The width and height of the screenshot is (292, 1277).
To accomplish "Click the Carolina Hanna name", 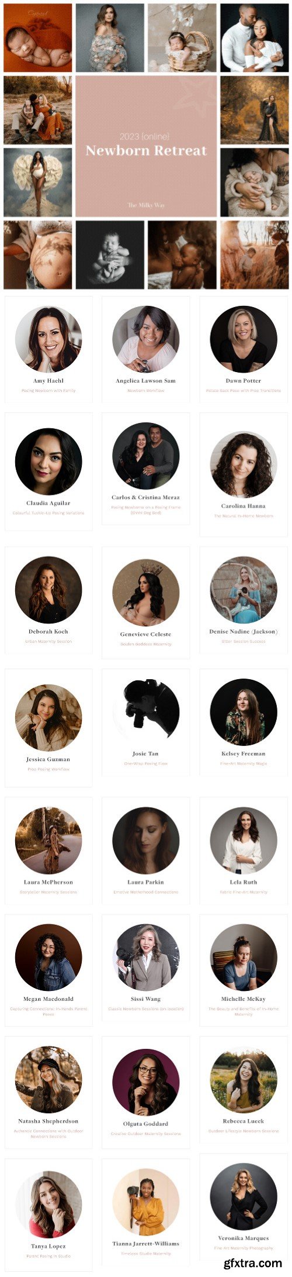I will tap(244, 506).
